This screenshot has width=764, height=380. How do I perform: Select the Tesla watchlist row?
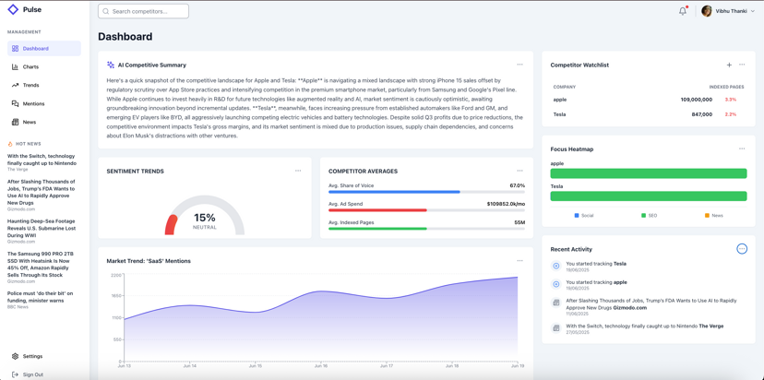(x=649, y=114)
